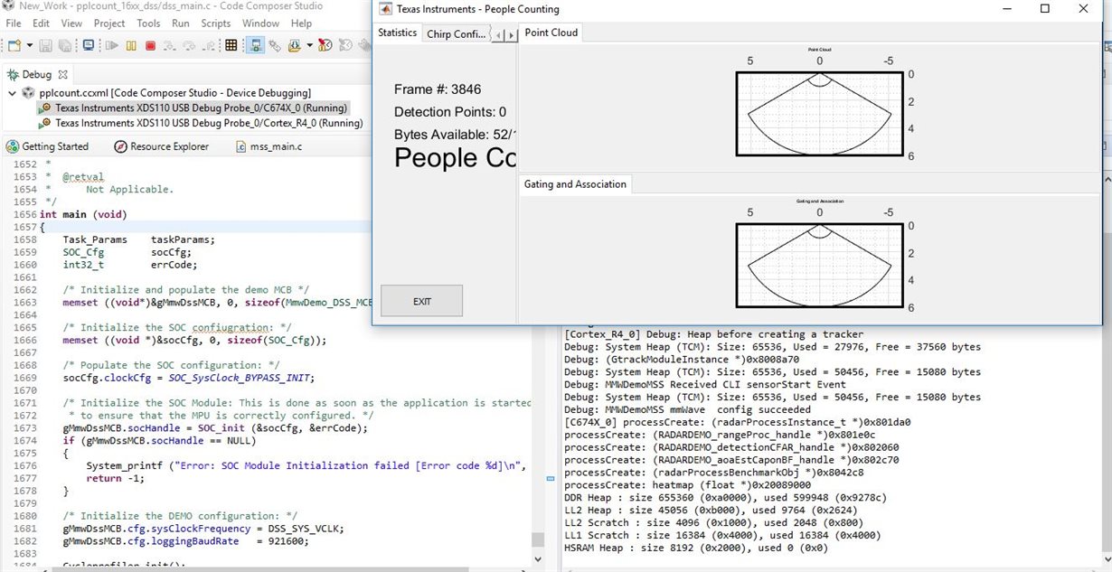This screenshot has width=1112, height=572.
Task: Maximize the People Counting window
Action: [x=1045, y=9]
